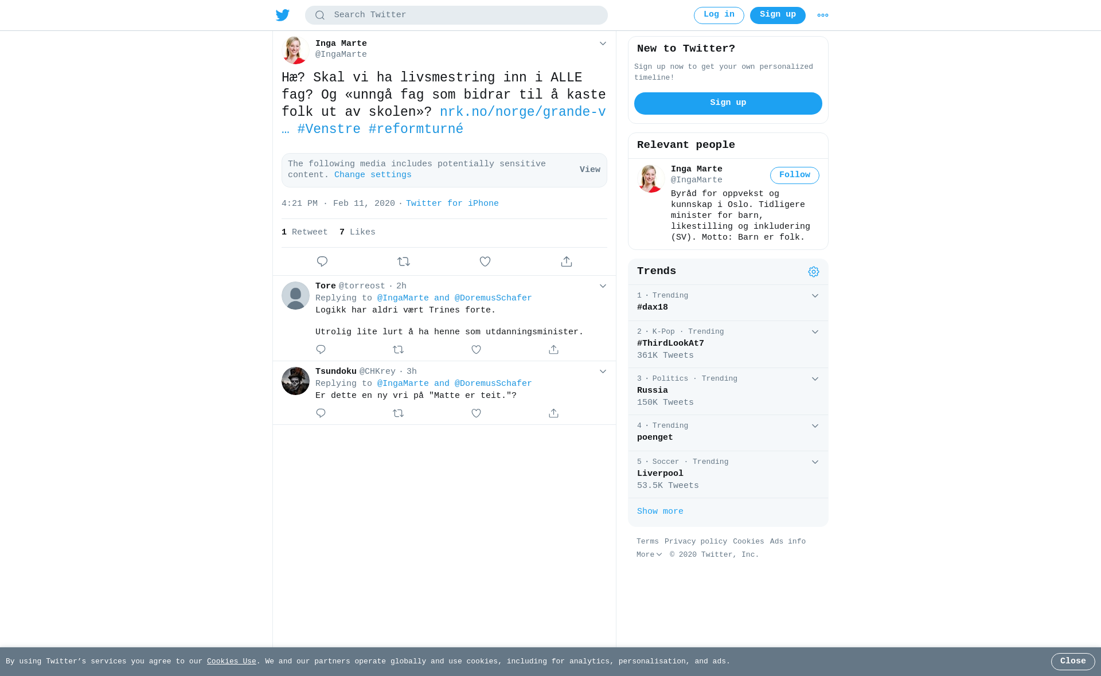Expand the More footer dropdown
Screen dimensions: 1101x676
(x=649, y=555)
